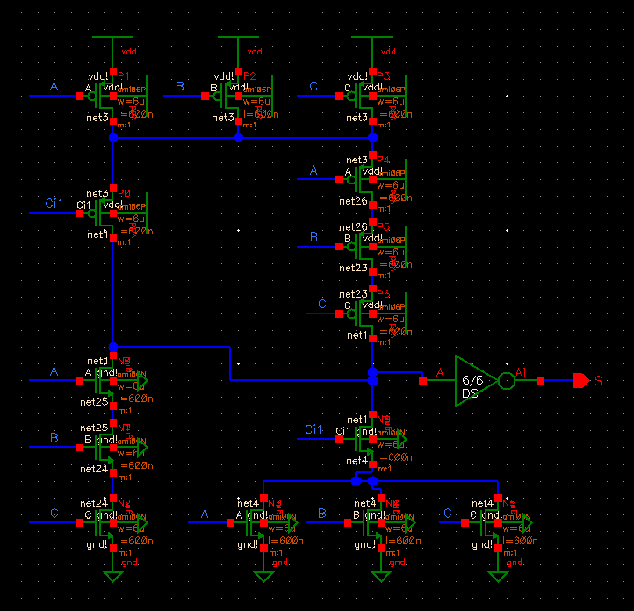Click the 'net23' label at P5's drain
The height and width of the screenshot is (611, 634).
(x=353, y=268)
